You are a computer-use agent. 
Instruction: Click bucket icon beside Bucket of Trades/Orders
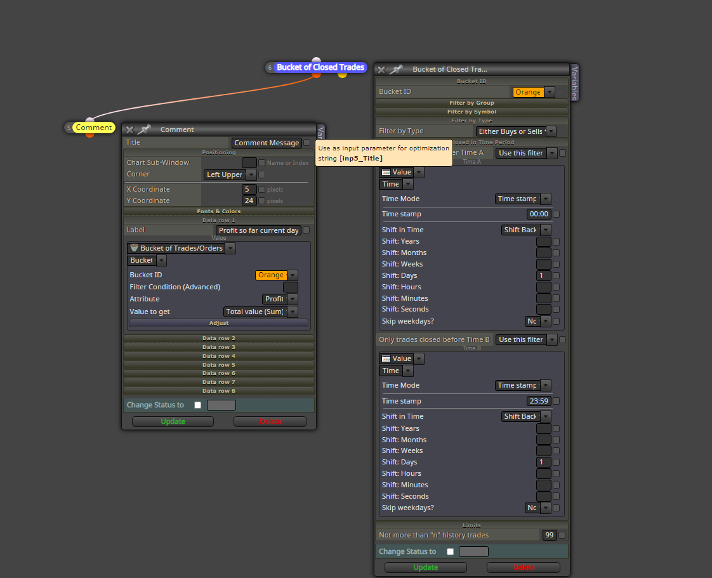coord(134,248)
